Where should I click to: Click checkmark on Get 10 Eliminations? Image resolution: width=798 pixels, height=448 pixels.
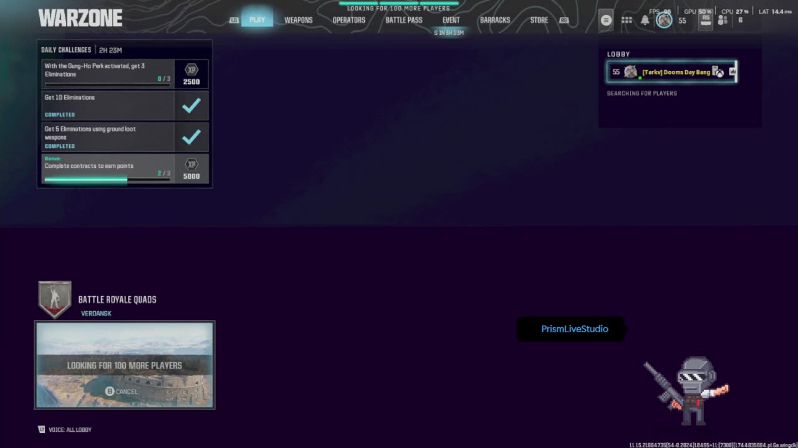click(191, 106)
